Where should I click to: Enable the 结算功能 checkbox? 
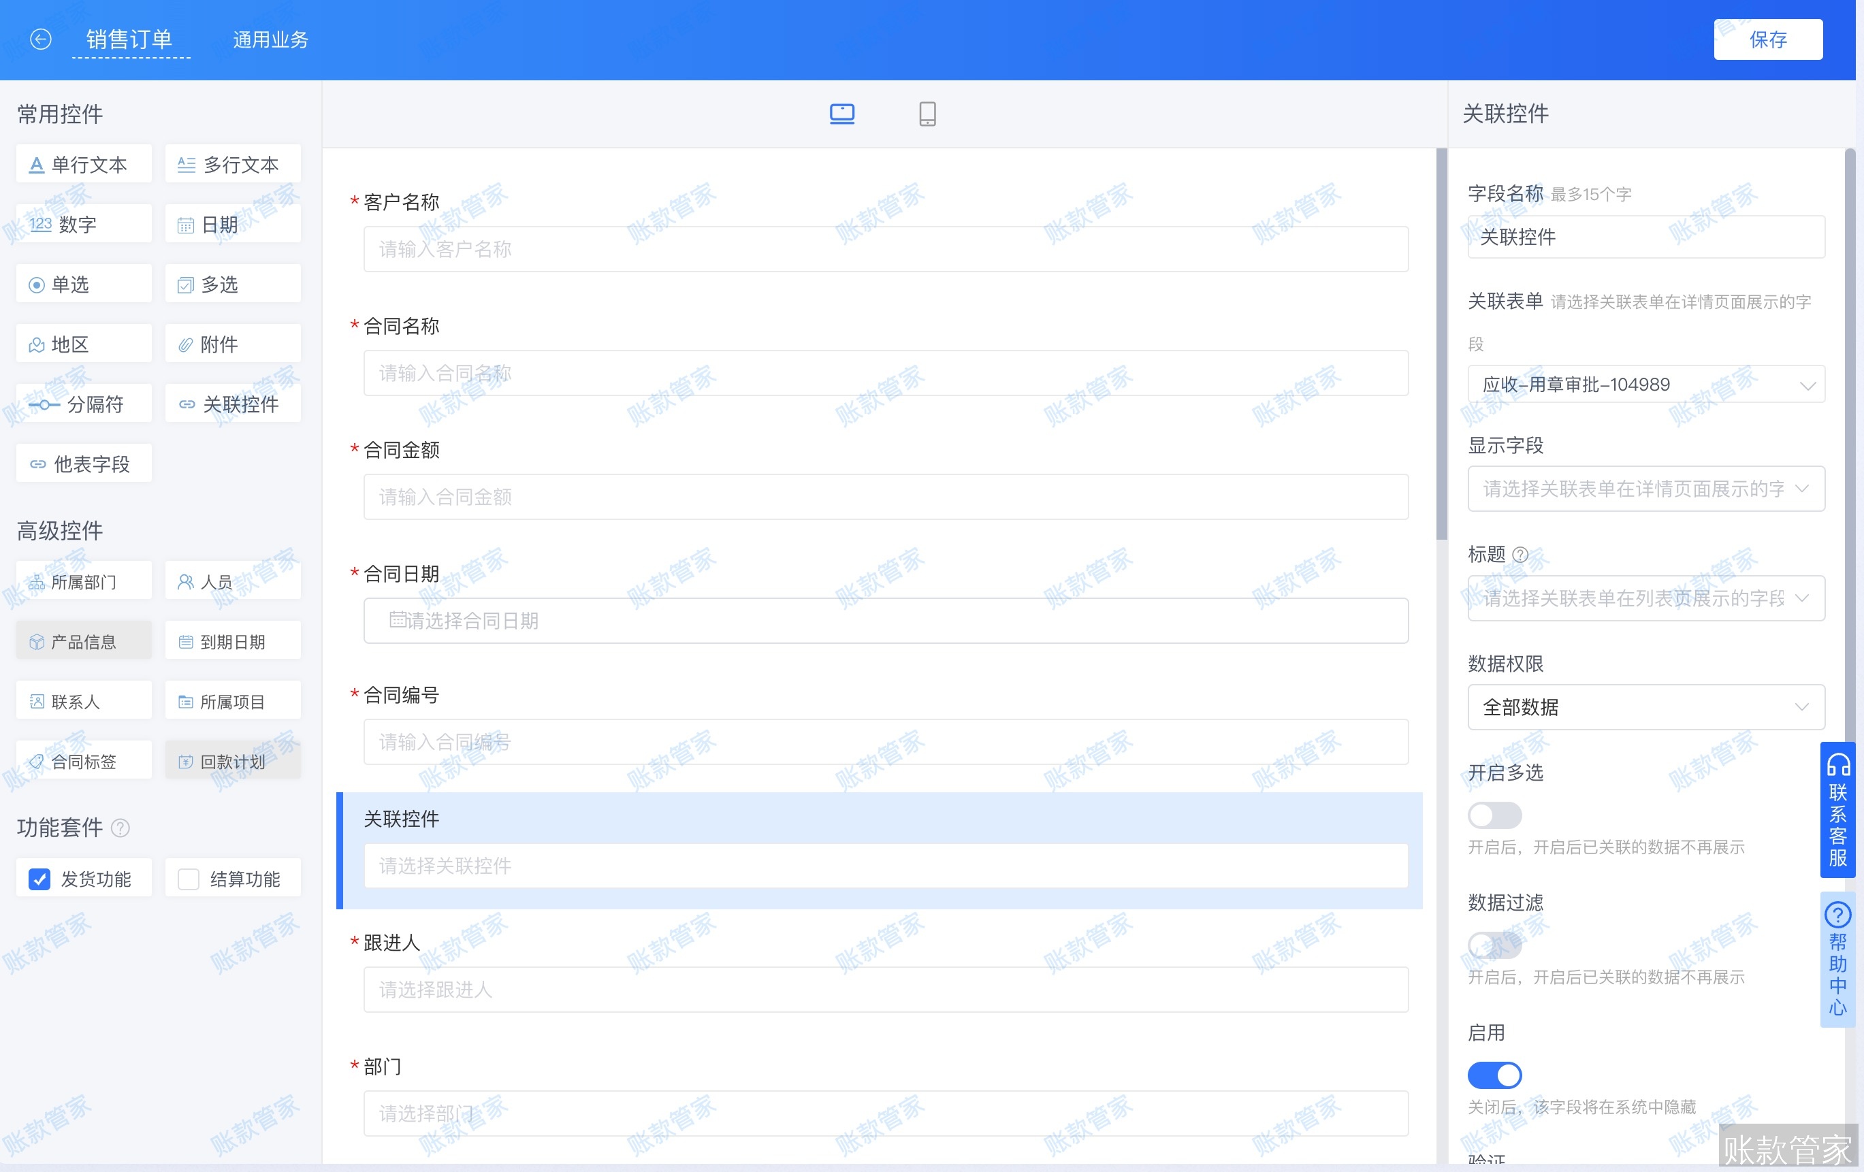187,878
